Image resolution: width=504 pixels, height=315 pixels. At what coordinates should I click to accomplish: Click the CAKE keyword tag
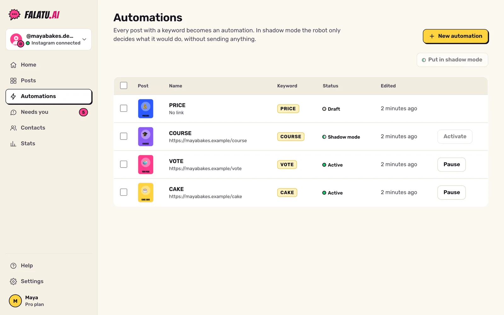pyautogui.click(x=287, y=192)
